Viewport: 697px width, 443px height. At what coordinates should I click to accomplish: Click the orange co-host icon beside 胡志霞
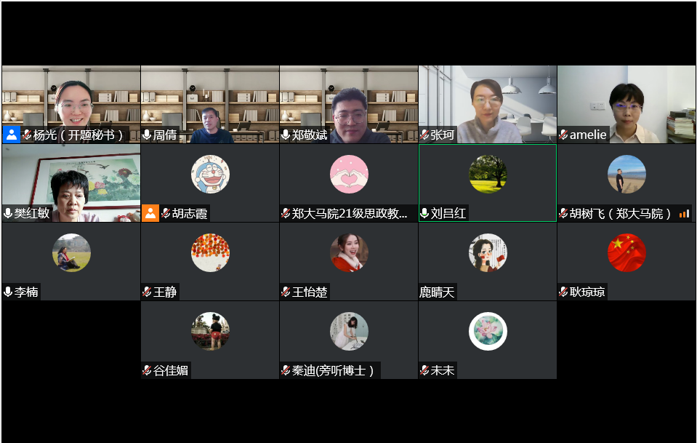(x=150, y=213)
